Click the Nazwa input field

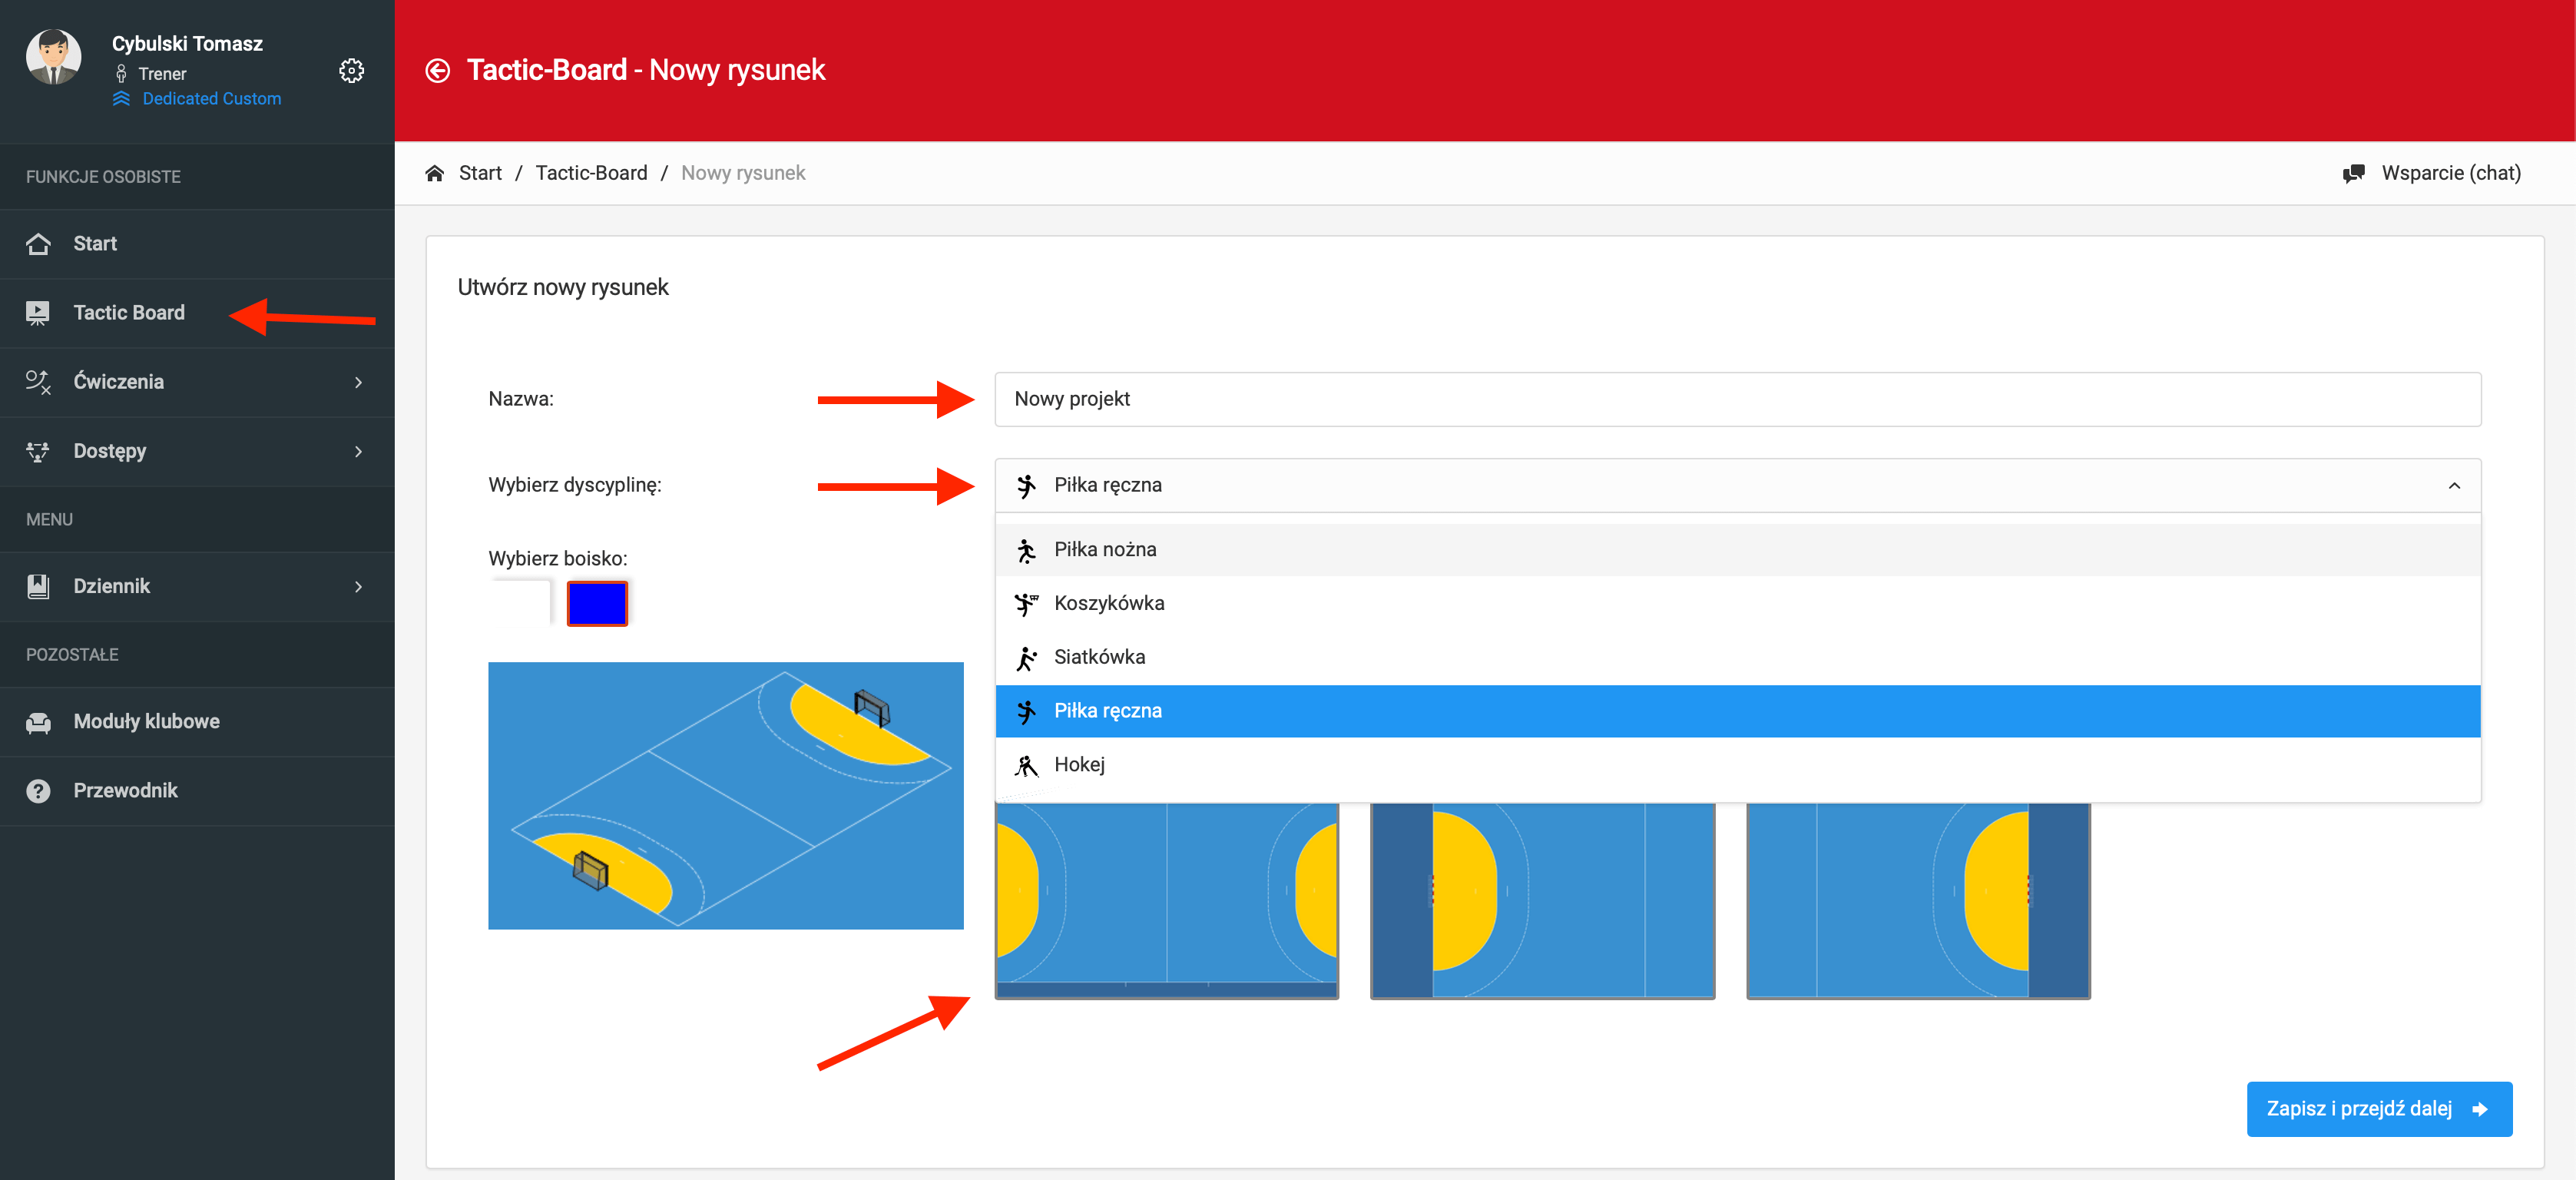[1736, 399]
